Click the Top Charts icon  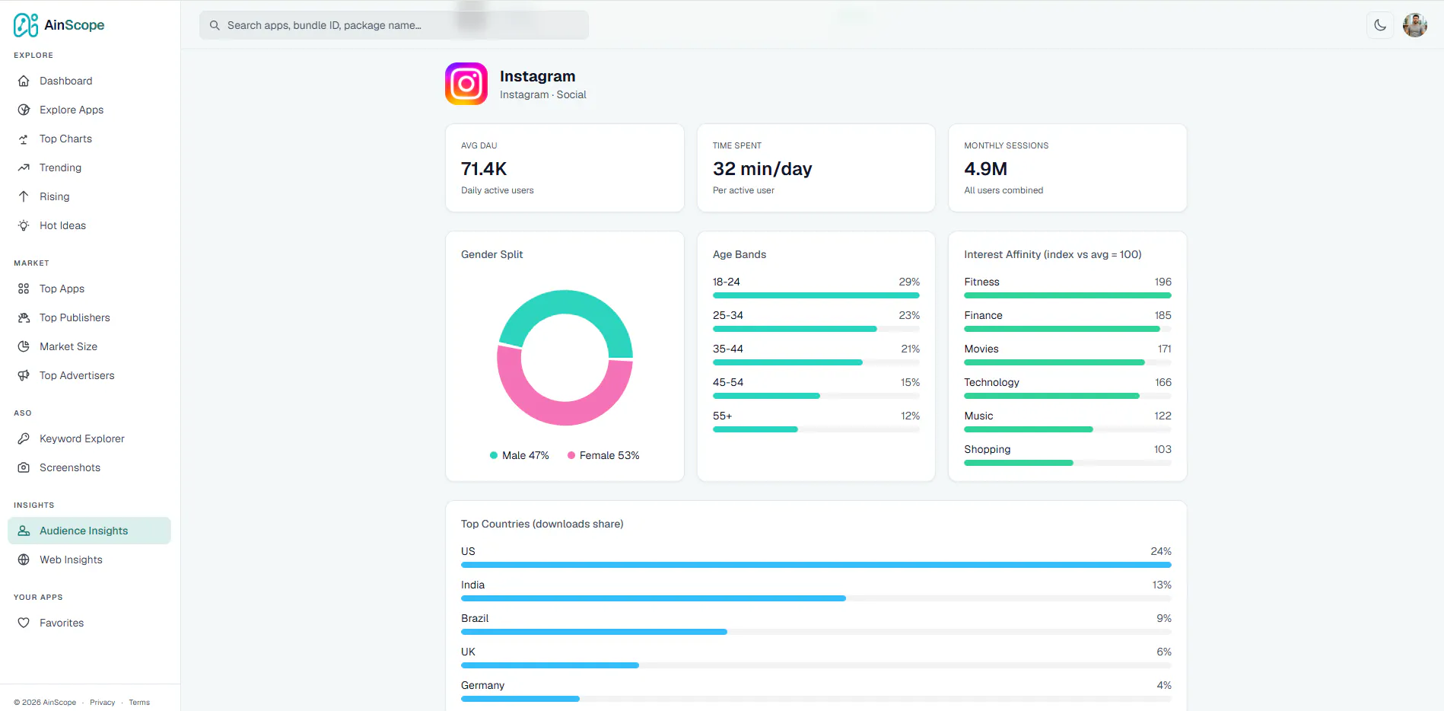coord(24,139)
